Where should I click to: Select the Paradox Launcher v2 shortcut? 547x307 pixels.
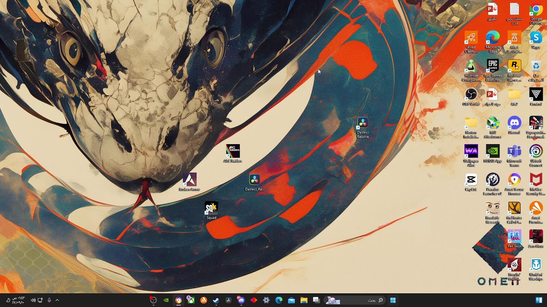493,185
